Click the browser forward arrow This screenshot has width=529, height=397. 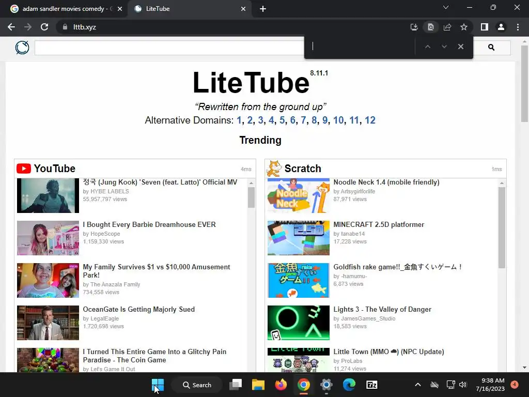coord(28,27)
